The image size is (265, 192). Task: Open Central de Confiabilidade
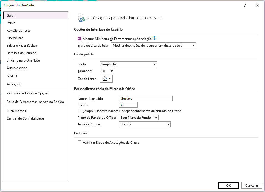[x=36, y=118]
